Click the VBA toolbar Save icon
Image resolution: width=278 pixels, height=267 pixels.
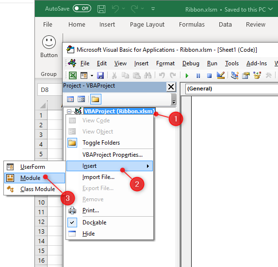click(100, 75)
